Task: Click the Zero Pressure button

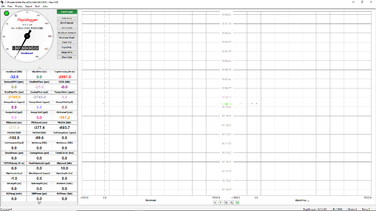Action: [x=67, y=23]
